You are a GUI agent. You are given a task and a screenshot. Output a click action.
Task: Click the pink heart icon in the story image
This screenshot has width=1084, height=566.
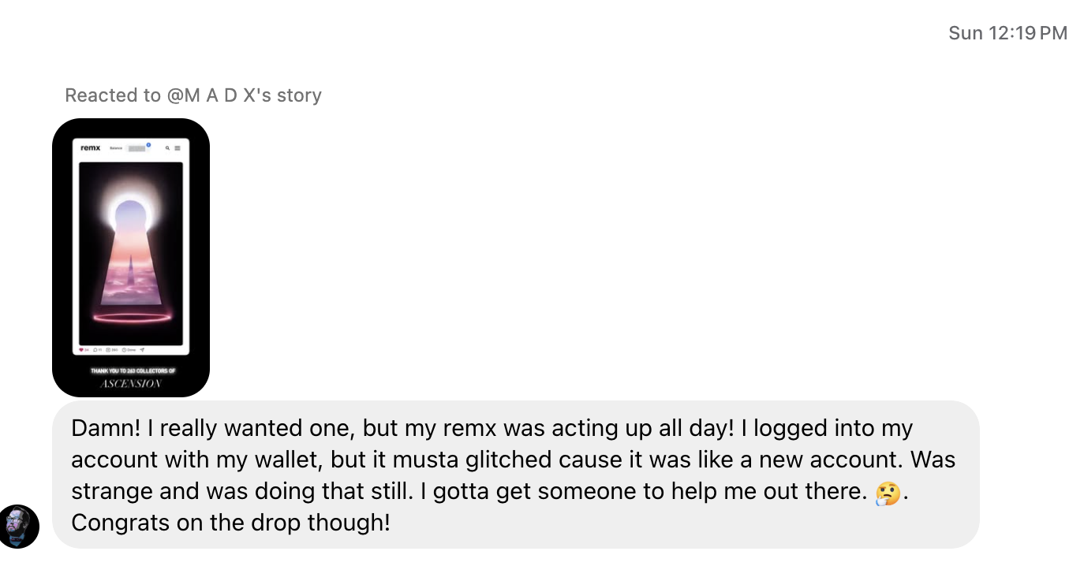click(x=81, y=349)
